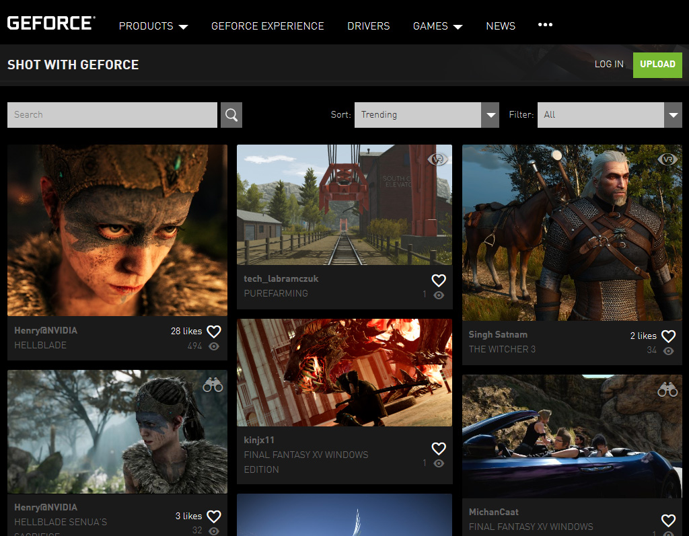Click binoculars icon on Hellblade Senua's Sacrifice image
The image size is (689, 536).
point(213,385)
